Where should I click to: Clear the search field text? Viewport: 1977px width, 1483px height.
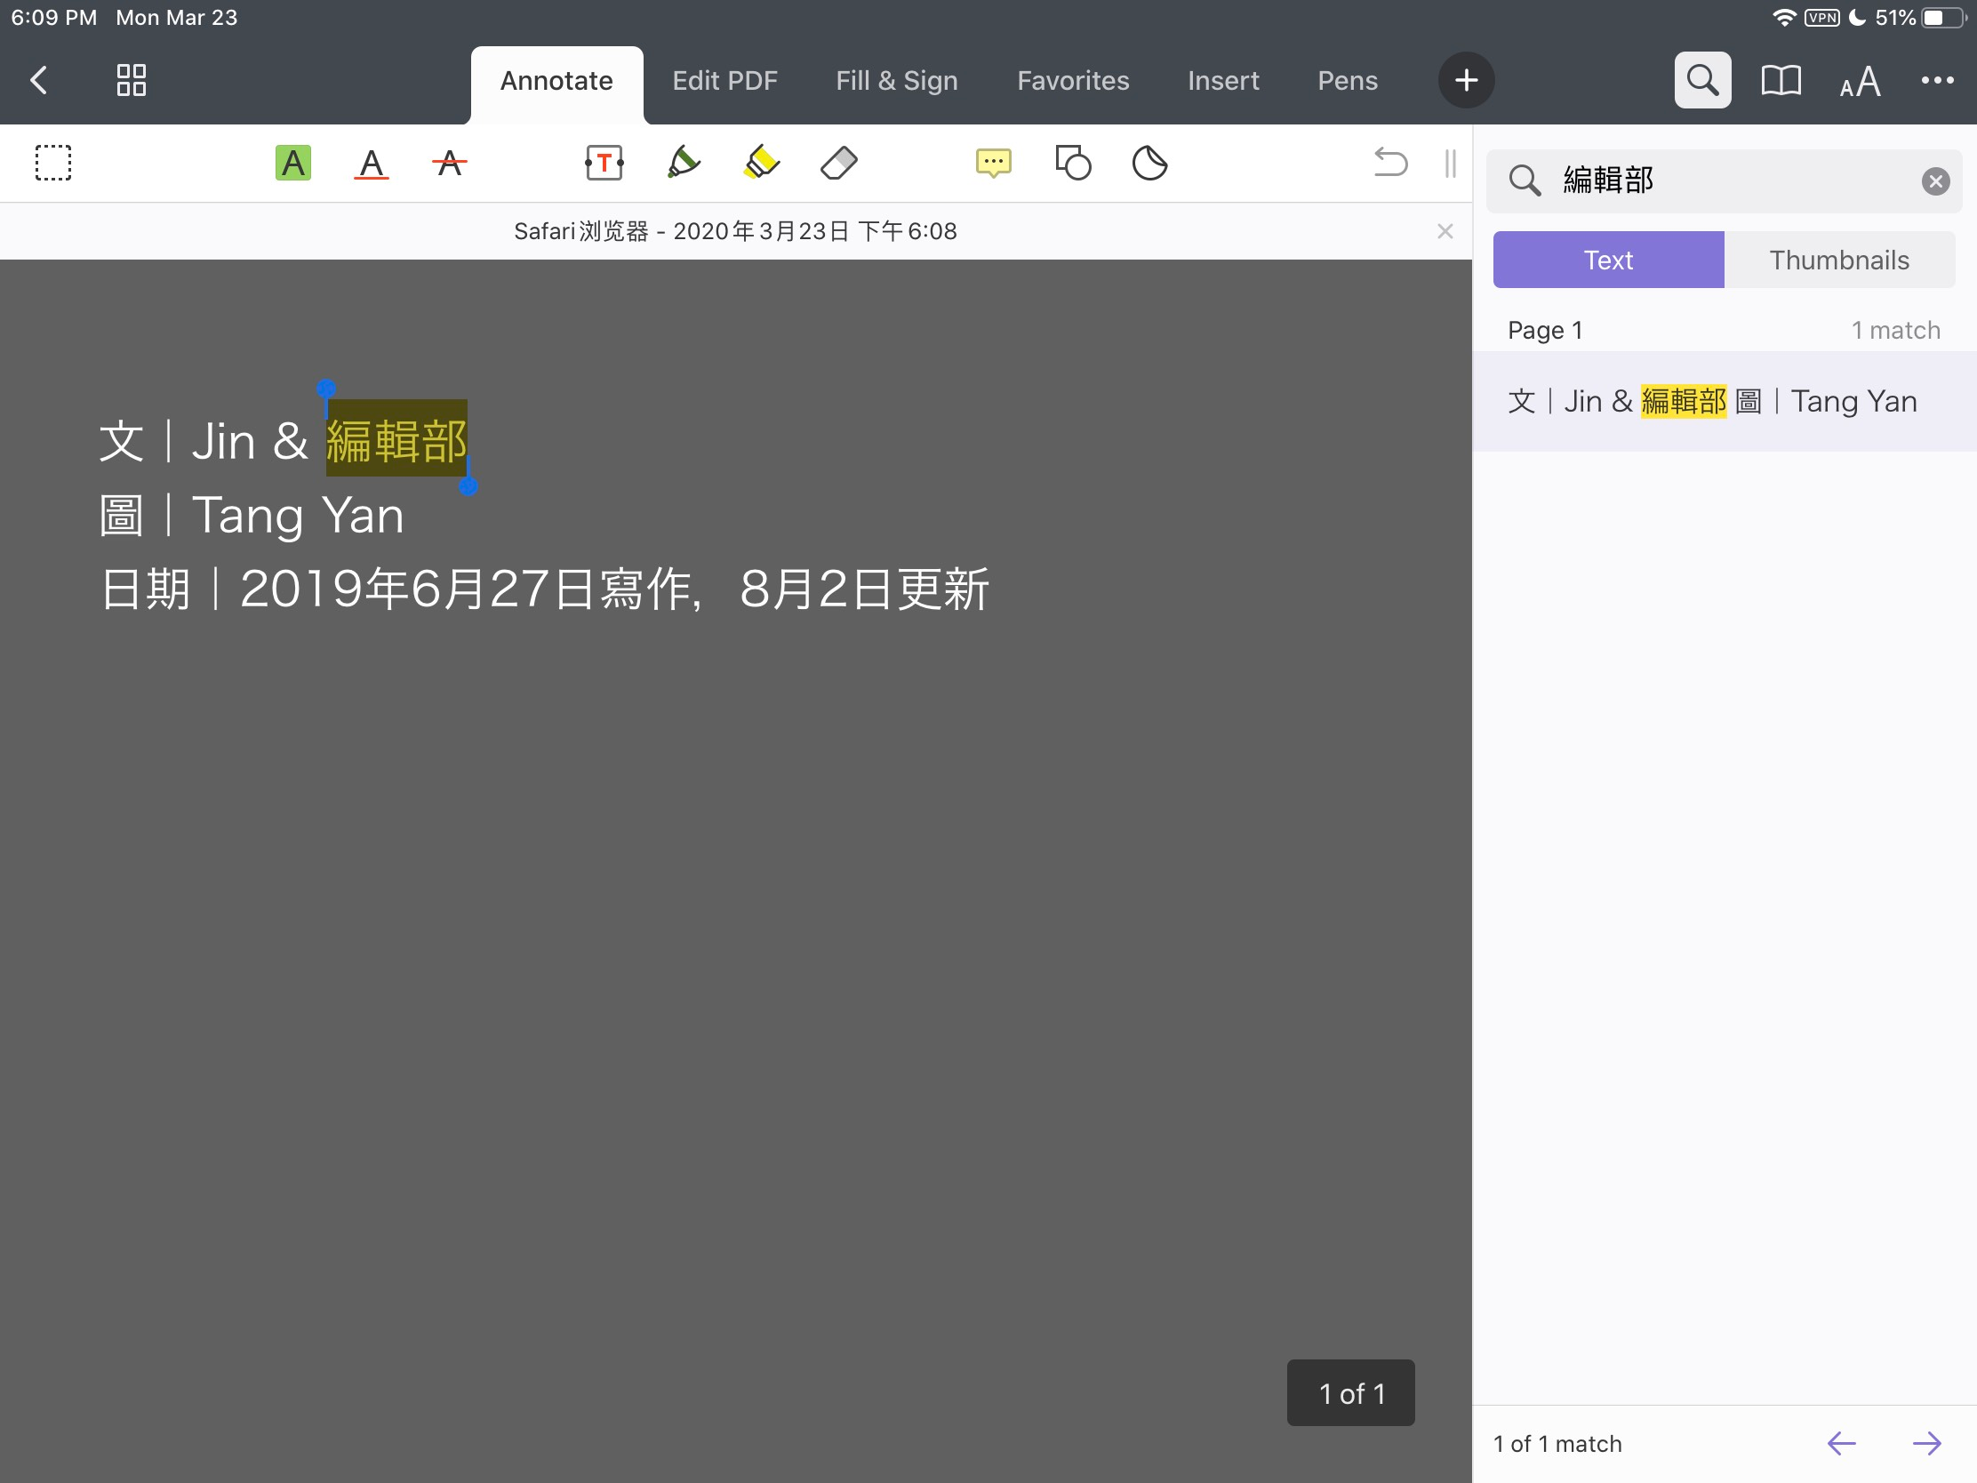click(x=1935, y=181)
